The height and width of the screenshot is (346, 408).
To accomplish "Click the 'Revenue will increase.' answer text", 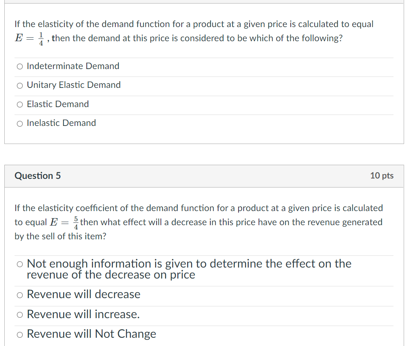I will 83,314.
